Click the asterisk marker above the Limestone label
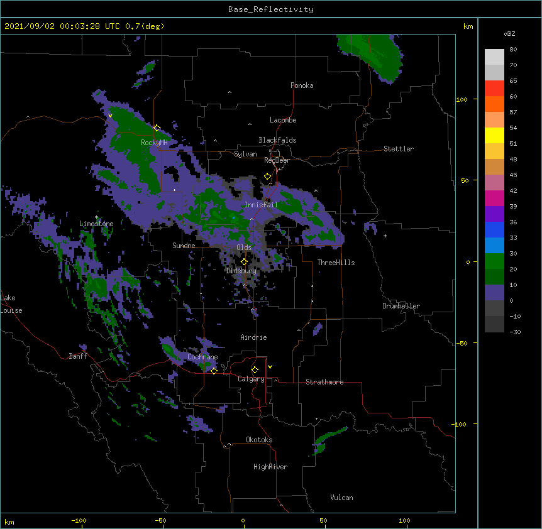542x529 pixels. click(96, 217)
